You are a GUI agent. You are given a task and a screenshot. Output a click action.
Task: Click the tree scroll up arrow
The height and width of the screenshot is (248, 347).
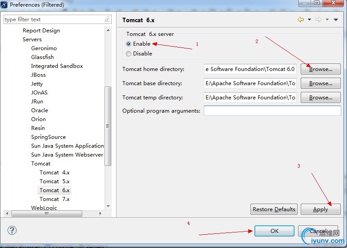108,30
